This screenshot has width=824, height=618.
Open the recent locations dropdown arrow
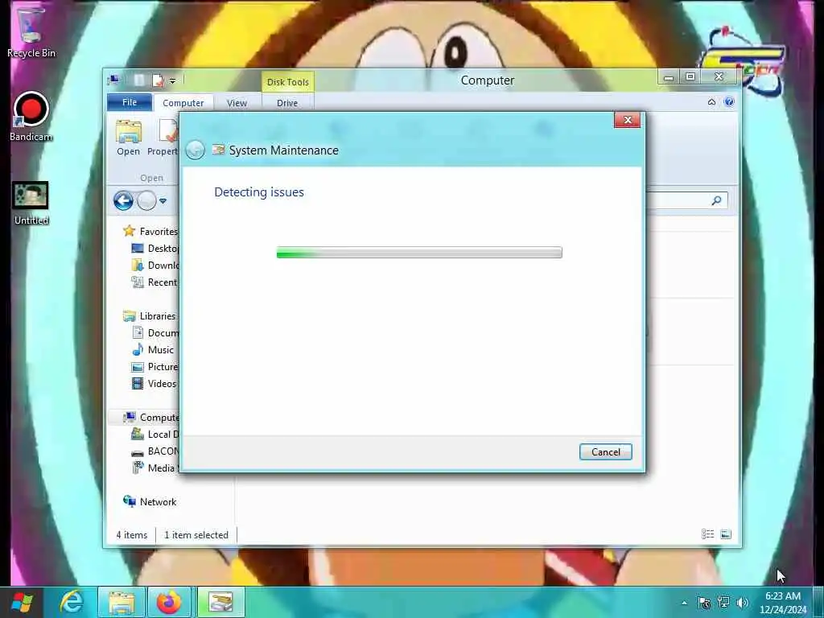(163, 200)
